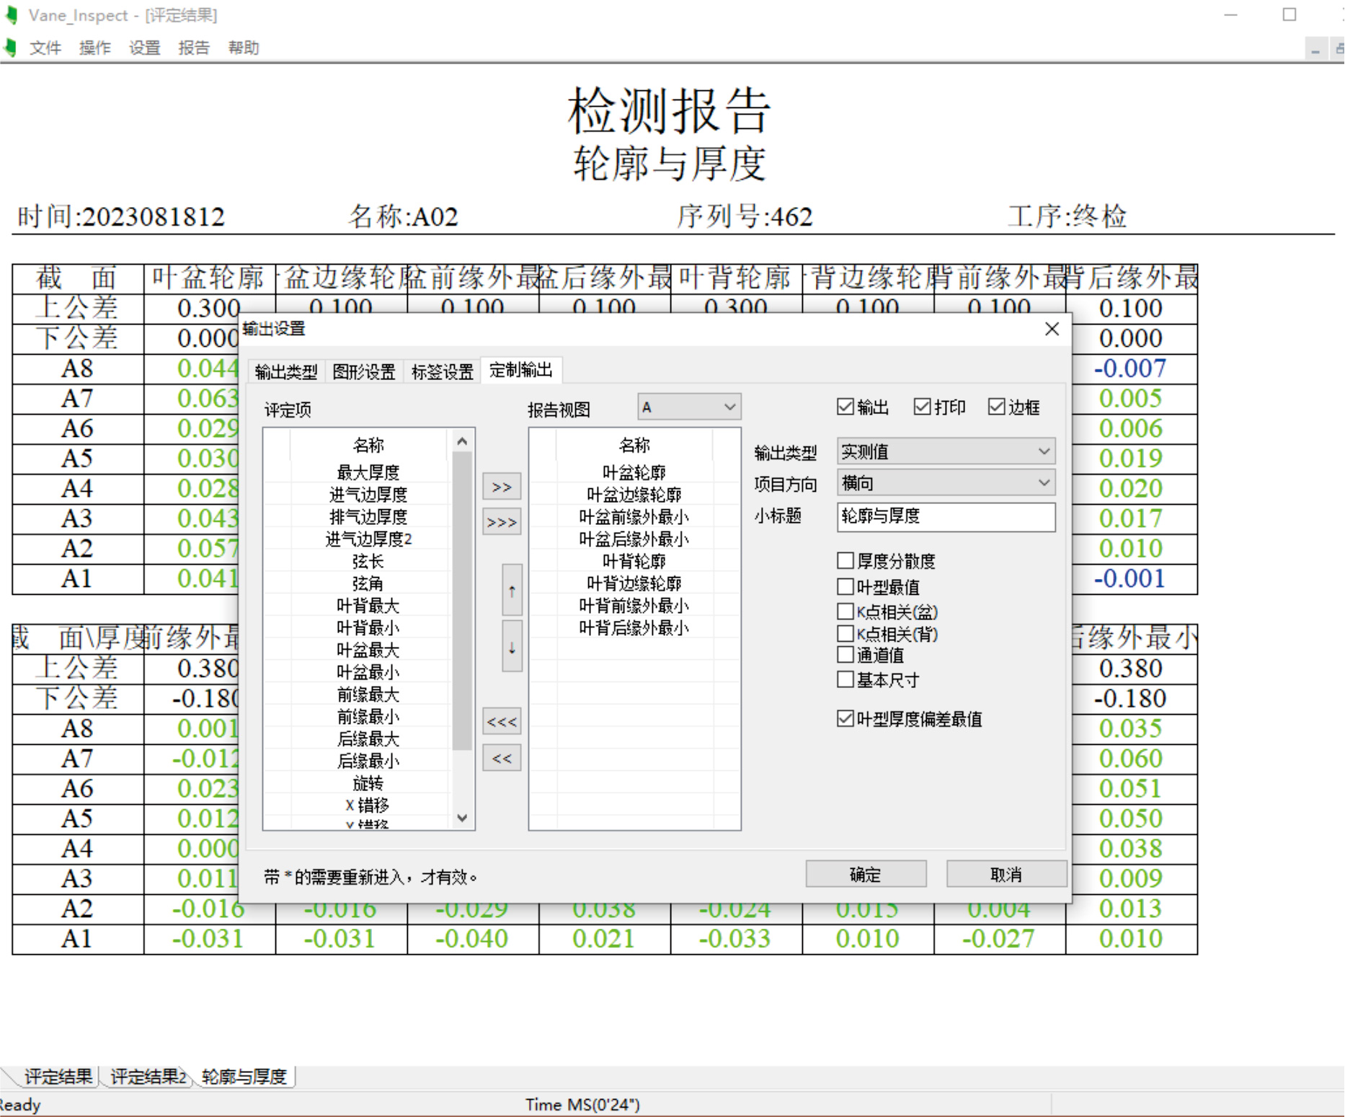Uncheck the 输出 checkbox
This screenshot has width=1345, height=1117.
point(845,407)
